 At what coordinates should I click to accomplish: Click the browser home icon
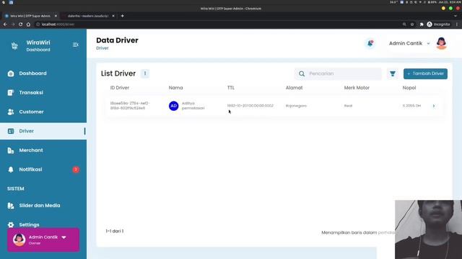(28, 24)
